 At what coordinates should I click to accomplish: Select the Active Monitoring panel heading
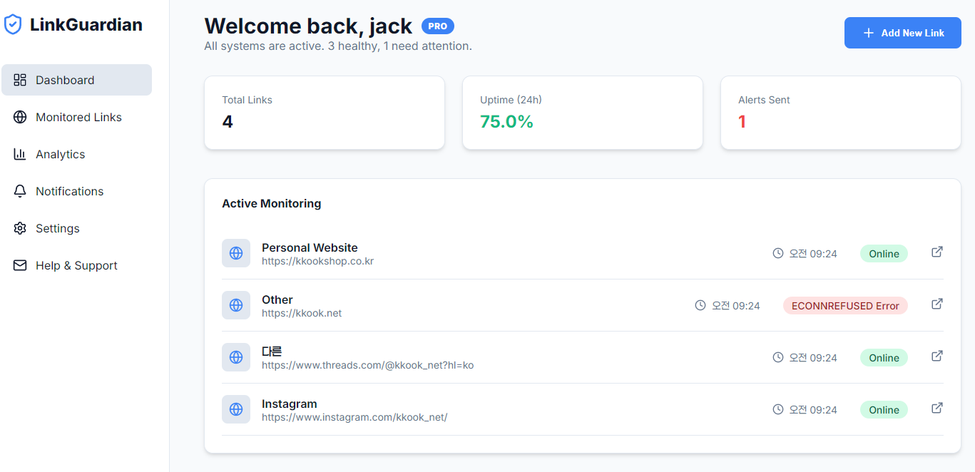tap(272, 203)
